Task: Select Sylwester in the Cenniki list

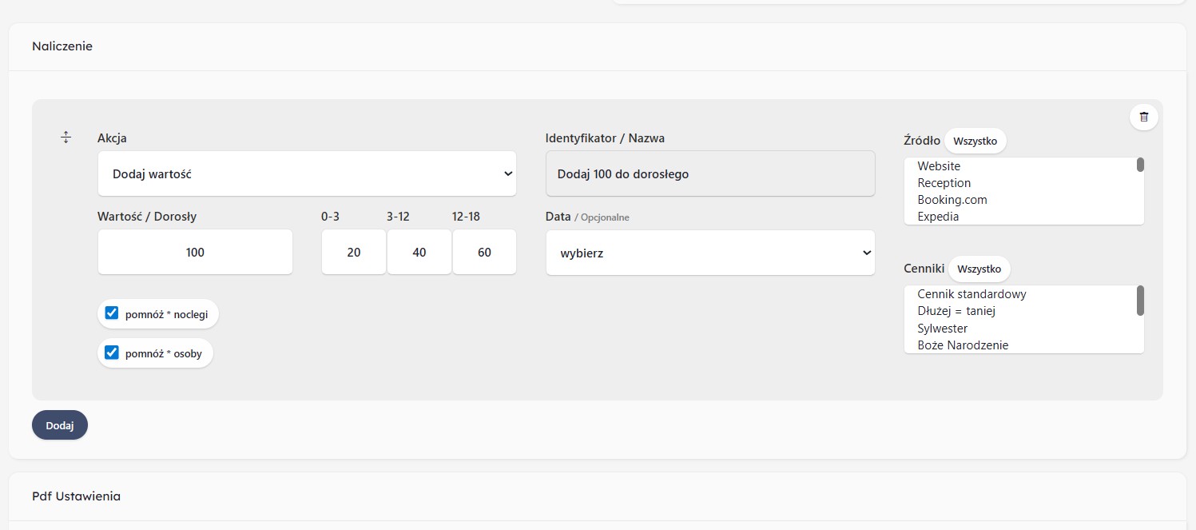Action: [x=942, y=329]
